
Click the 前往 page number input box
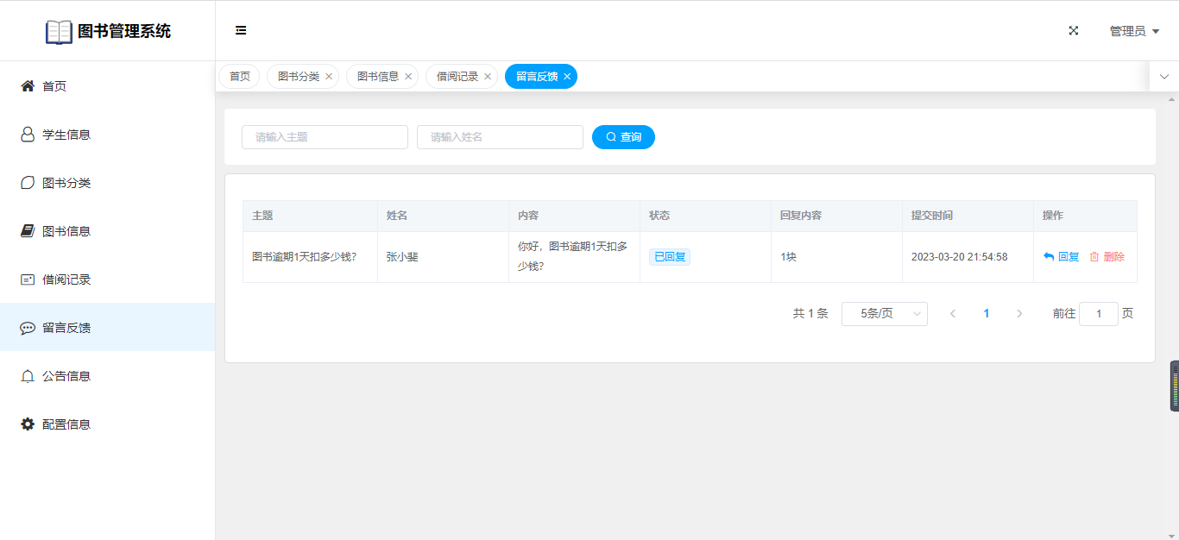click(x=1098, y=314)
